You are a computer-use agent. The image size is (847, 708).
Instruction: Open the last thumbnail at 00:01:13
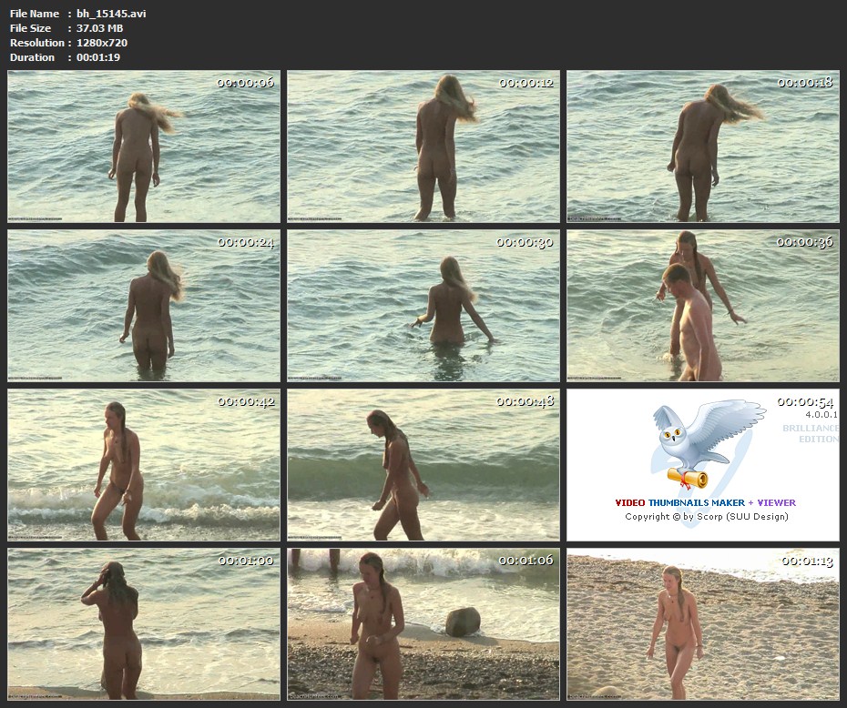(702, 623)
